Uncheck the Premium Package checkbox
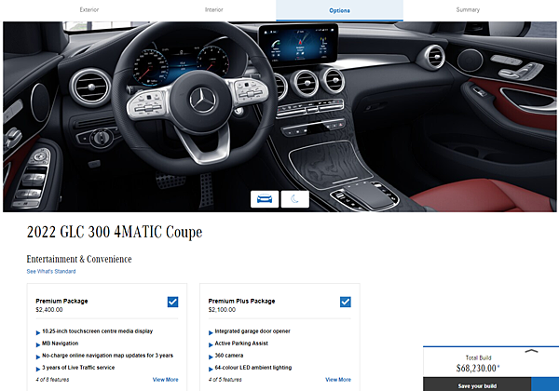 [x=173, y=302]
